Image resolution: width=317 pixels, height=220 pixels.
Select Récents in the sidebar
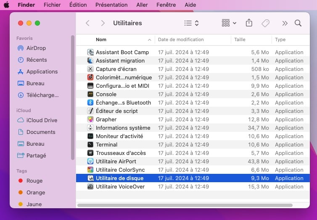coord(32,60)
